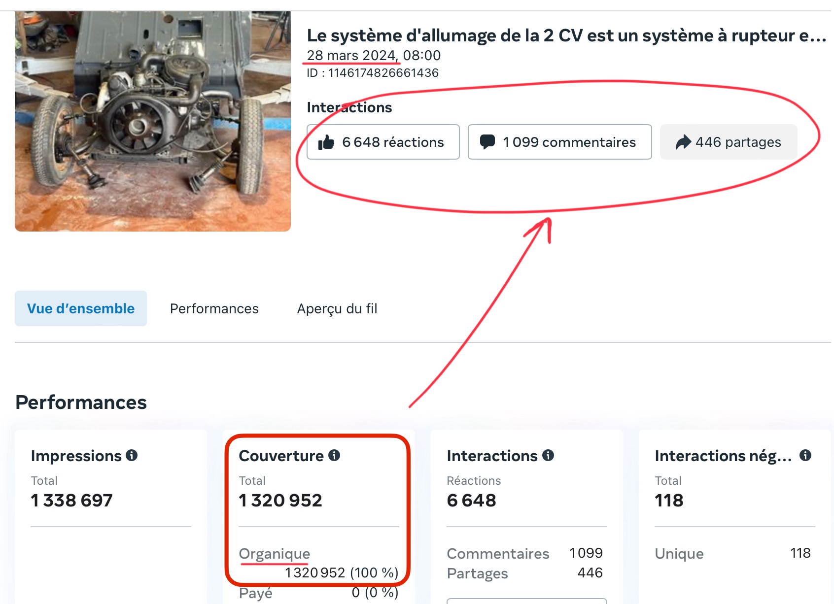Click the organic value 1 320 952 (100 %)

[x=342, y=573]
